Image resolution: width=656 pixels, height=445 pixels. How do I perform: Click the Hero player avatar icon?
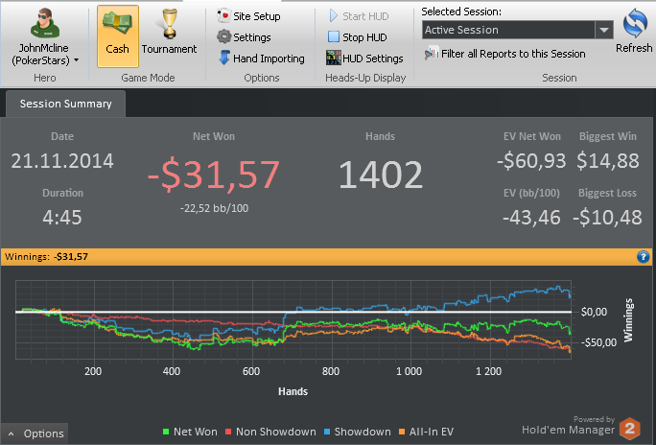click(x=42, y=22)
